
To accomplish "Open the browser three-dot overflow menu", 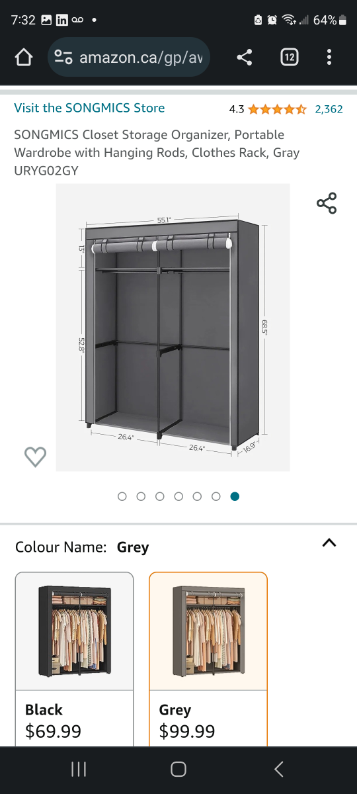I will [x=329, y=58].
